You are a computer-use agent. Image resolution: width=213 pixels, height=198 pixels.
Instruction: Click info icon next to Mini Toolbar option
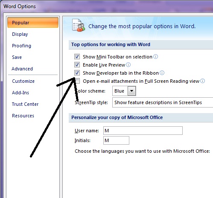coord(155,57)
